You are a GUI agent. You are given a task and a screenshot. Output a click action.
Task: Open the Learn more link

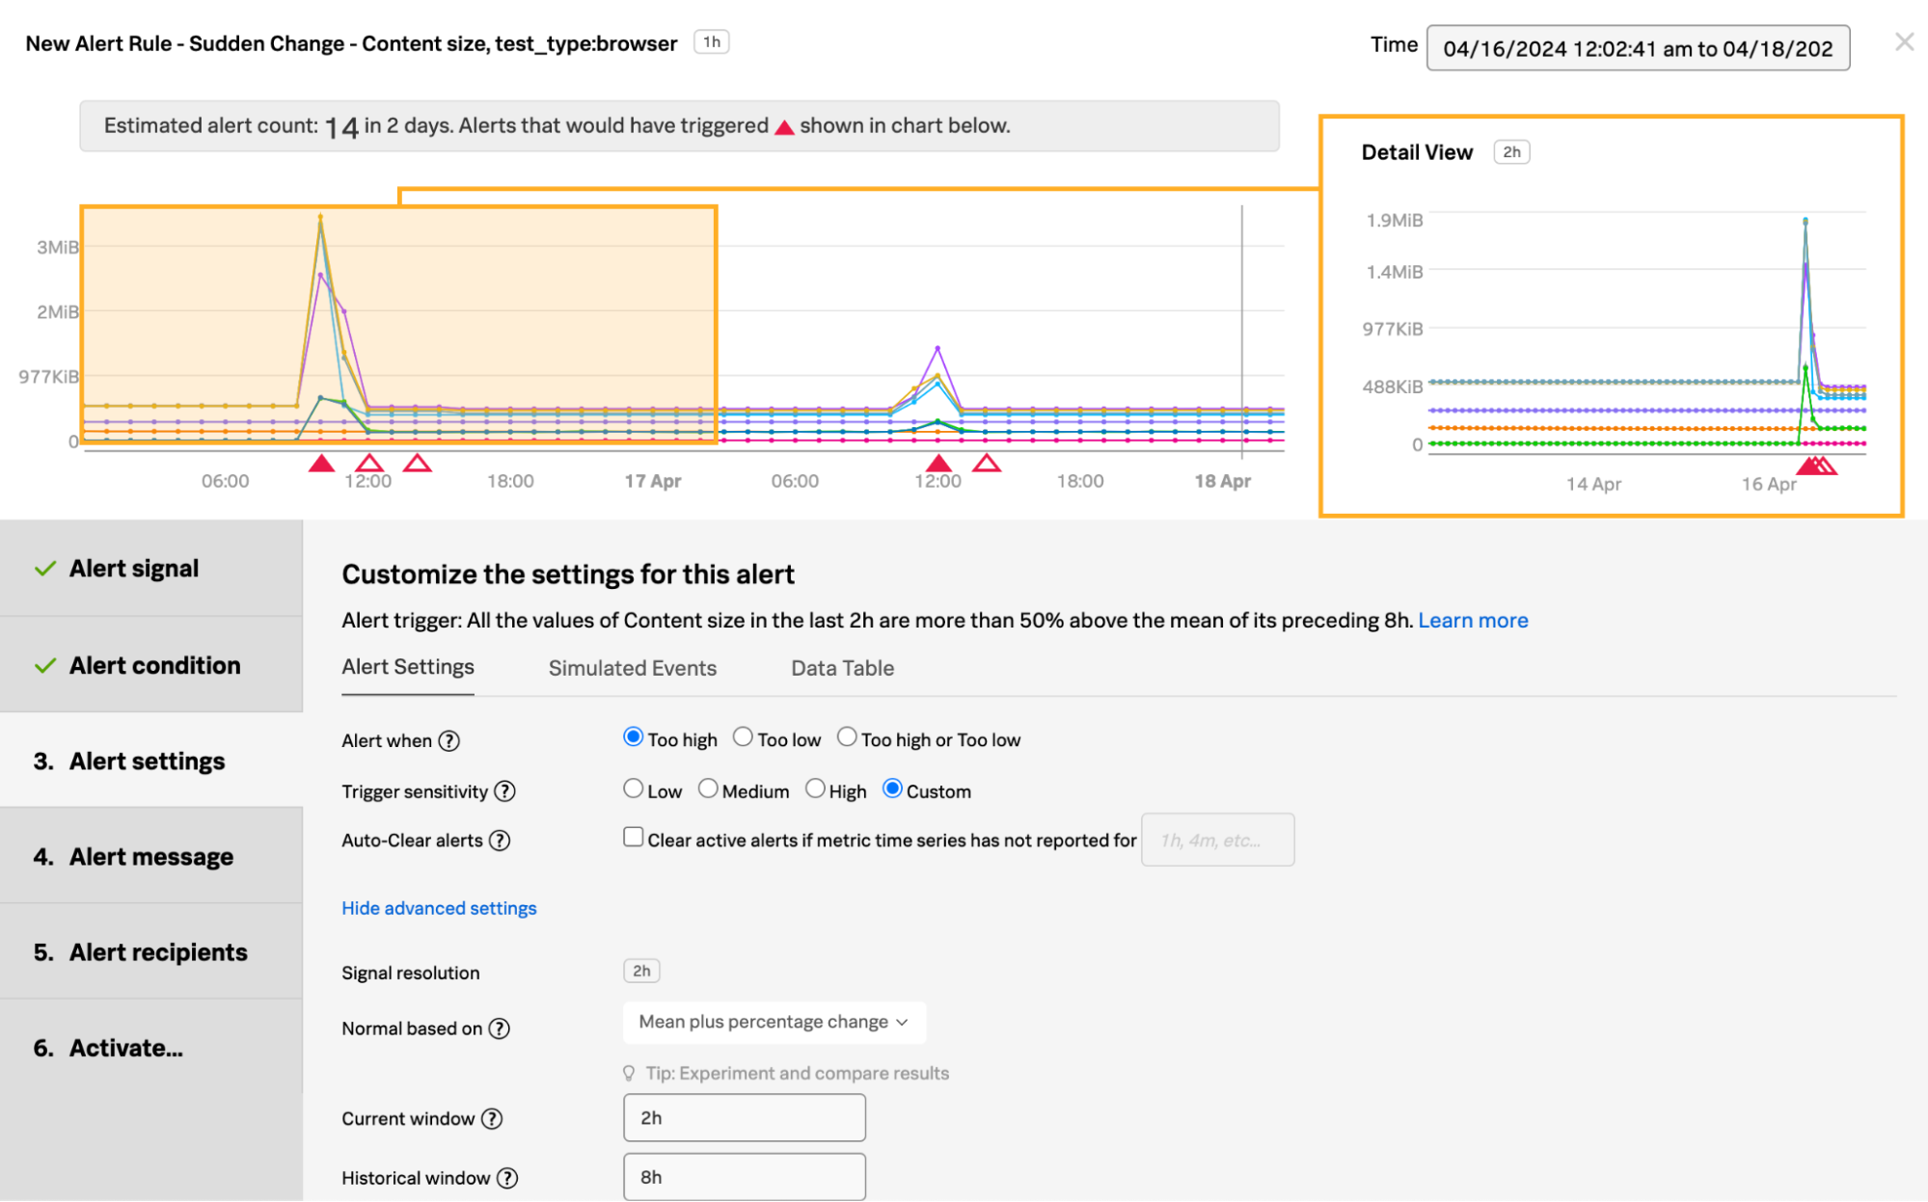(x=1473, y=621)
